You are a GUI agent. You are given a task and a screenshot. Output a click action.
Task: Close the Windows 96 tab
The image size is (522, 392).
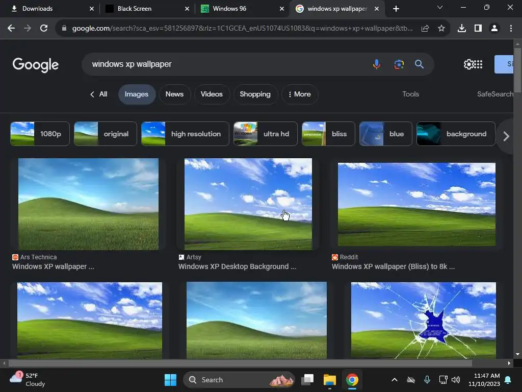[x=281, y=9]
